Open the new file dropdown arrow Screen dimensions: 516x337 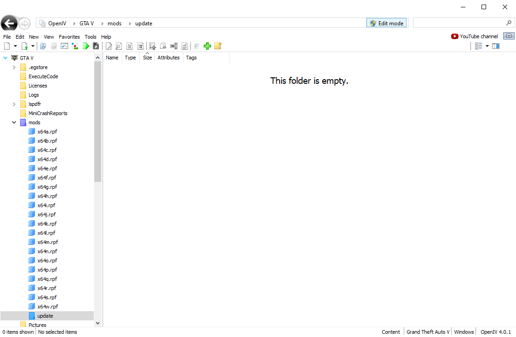[x=15, y=46]
